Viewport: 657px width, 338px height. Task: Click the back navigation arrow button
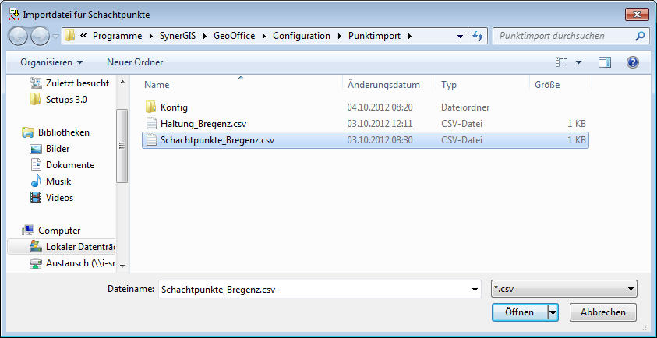click(x=19, y=36)
